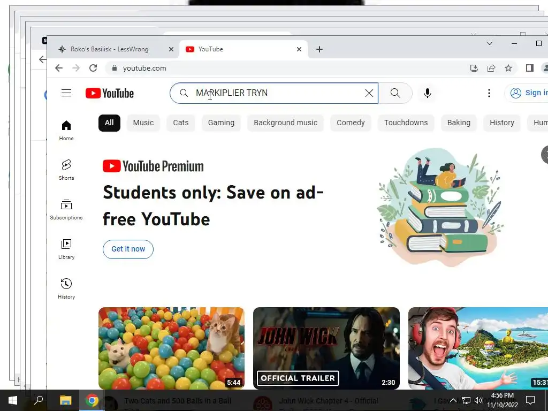Filter by the Cats chip
Screen dimensions: 548x411
[181, 123]
